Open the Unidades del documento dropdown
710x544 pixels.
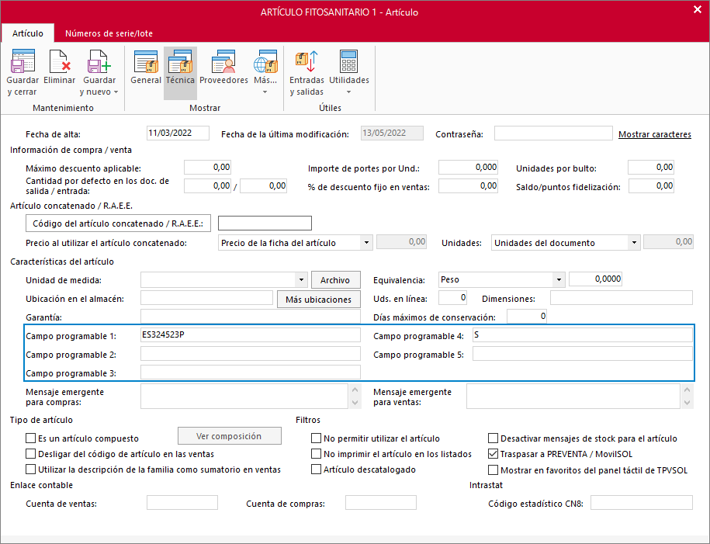click(x=634, y=243)
